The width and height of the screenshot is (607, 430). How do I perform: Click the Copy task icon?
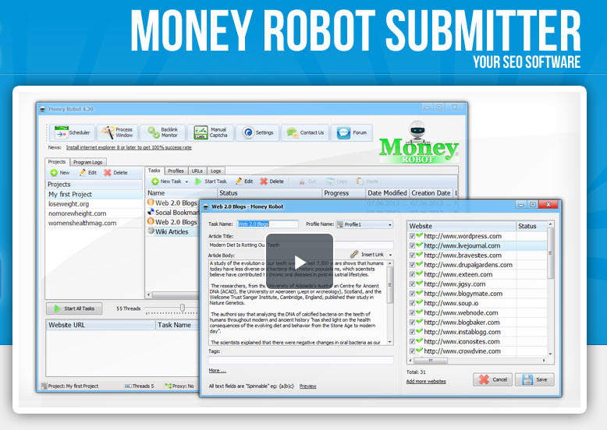pos(337,182)
